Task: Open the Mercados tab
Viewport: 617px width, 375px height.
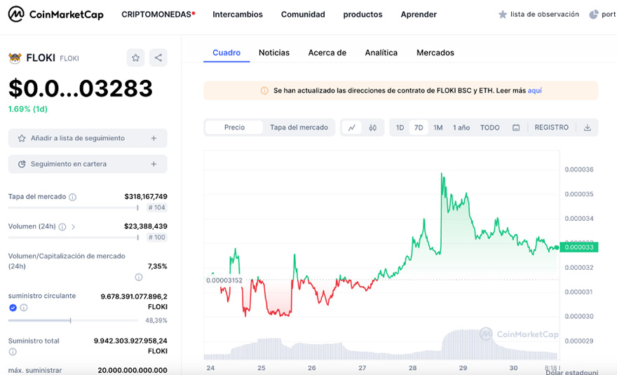Action: (435, 53)
